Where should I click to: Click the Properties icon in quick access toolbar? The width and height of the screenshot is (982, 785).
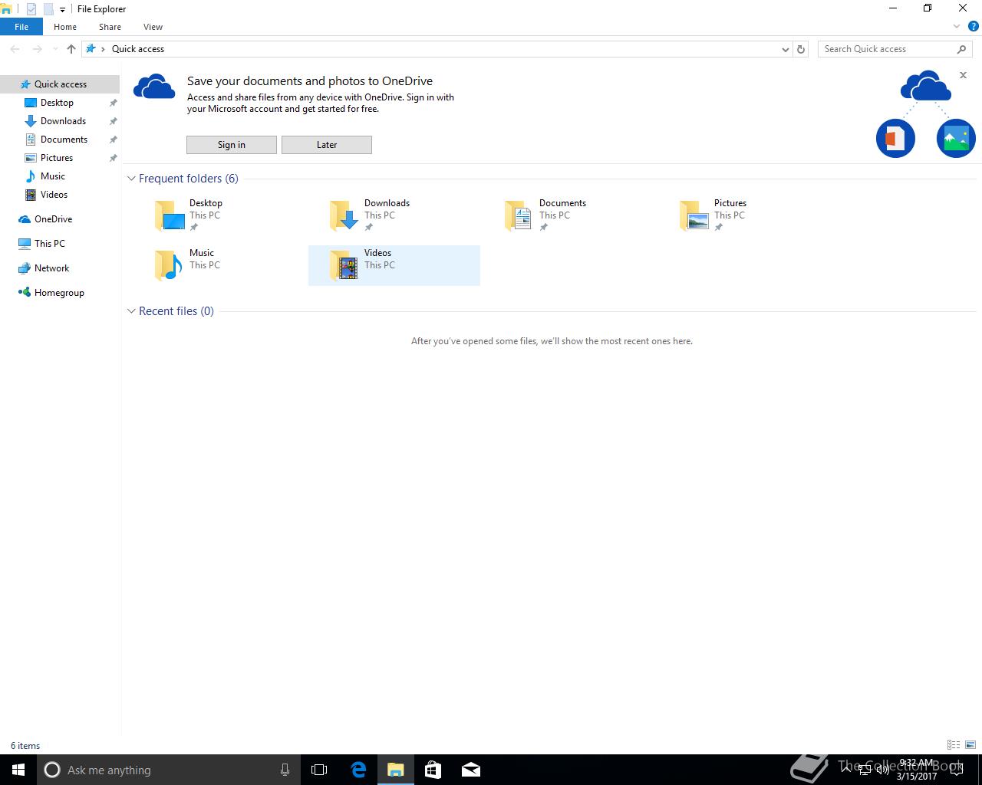[x=31, y=9]
